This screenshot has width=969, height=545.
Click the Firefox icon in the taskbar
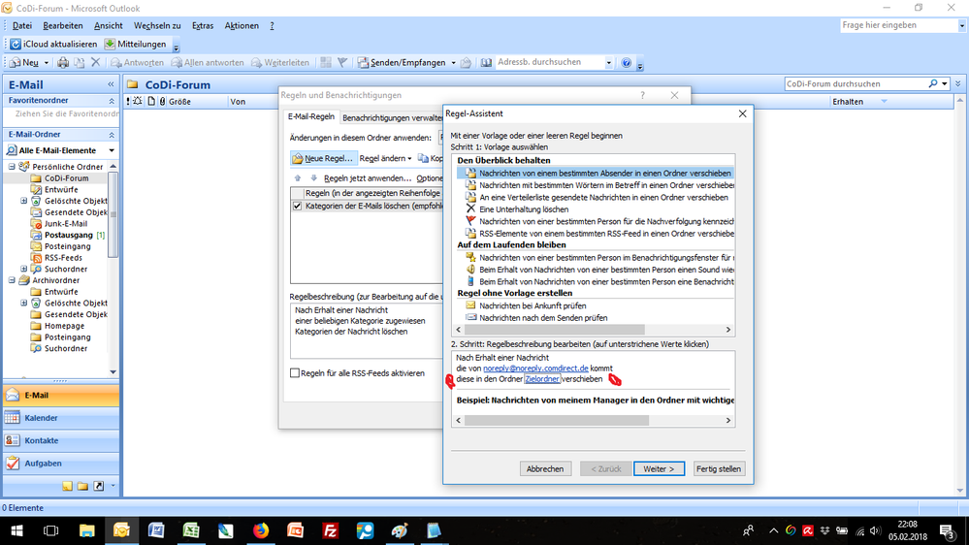click(260, 530)
